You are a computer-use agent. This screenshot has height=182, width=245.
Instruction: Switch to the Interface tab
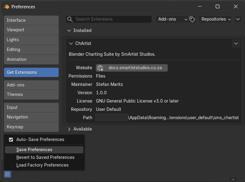point(31,20)
